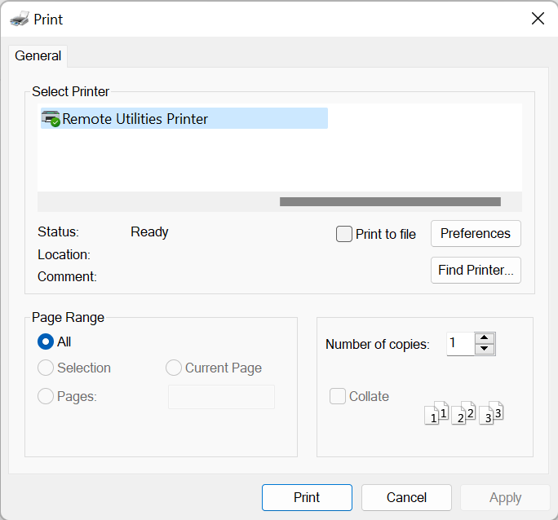Select the All page range option
This screenshot has height=520, width=558.
(46, 342)
